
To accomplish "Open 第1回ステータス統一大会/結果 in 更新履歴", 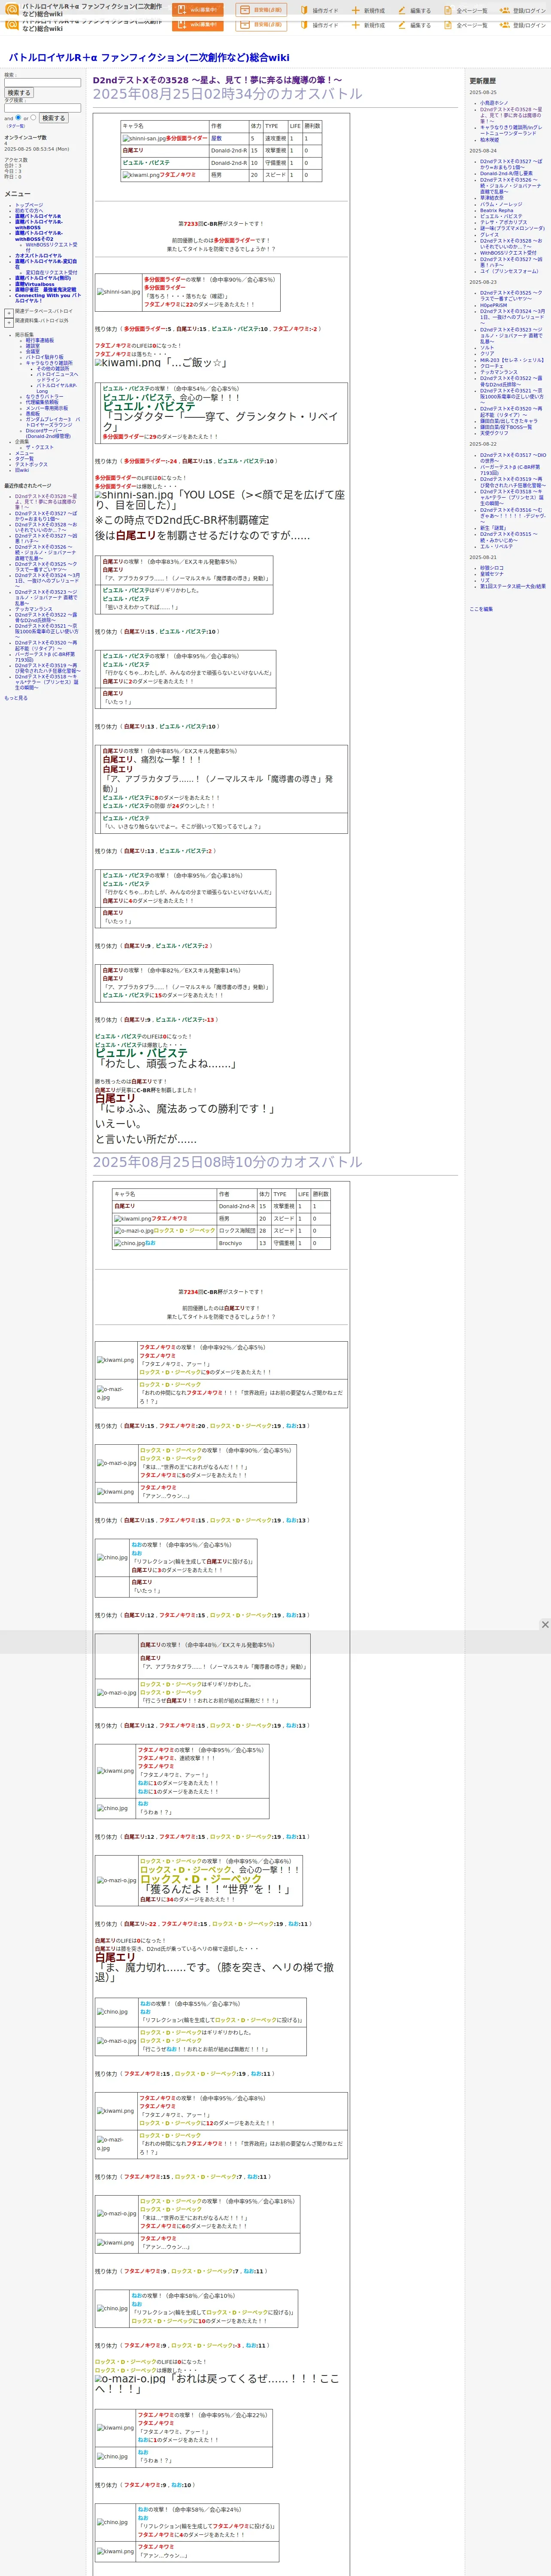I will coord(513,586).
